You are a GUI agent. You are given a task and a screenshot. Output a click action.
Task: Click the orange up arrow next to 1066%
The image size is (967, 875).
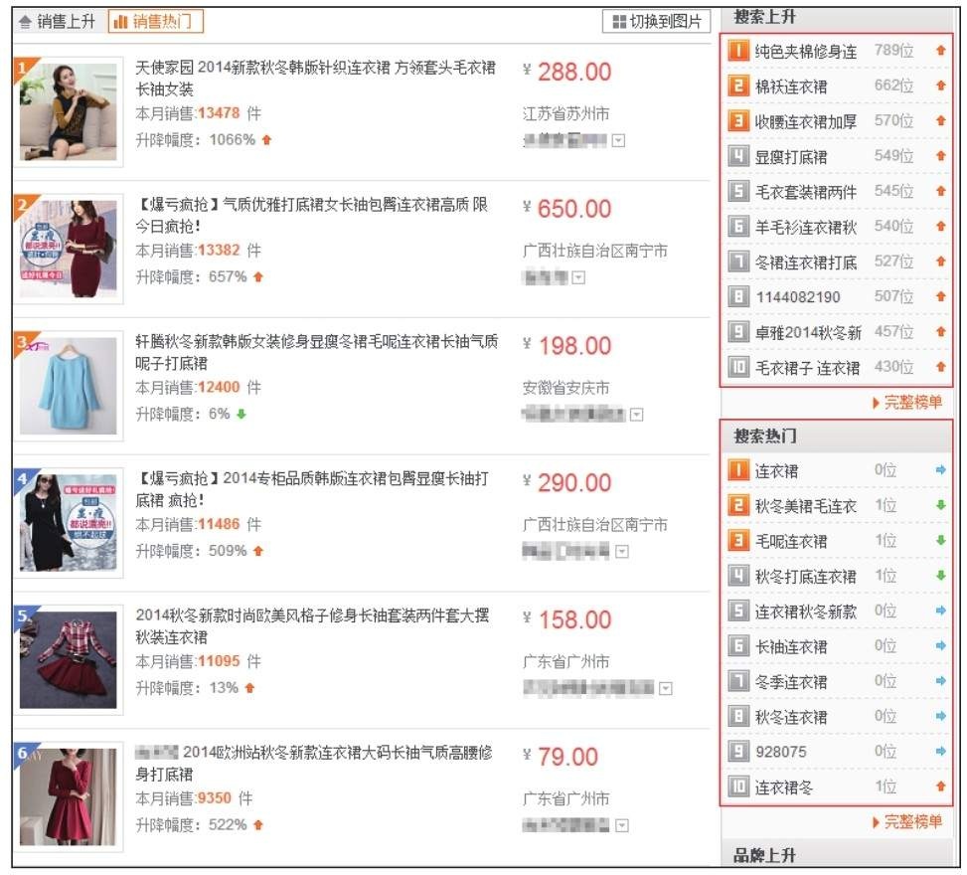point(266,140)
